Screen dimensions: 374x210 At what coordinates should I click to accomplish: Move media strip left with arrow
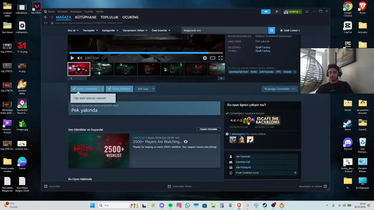click(72, 78)
